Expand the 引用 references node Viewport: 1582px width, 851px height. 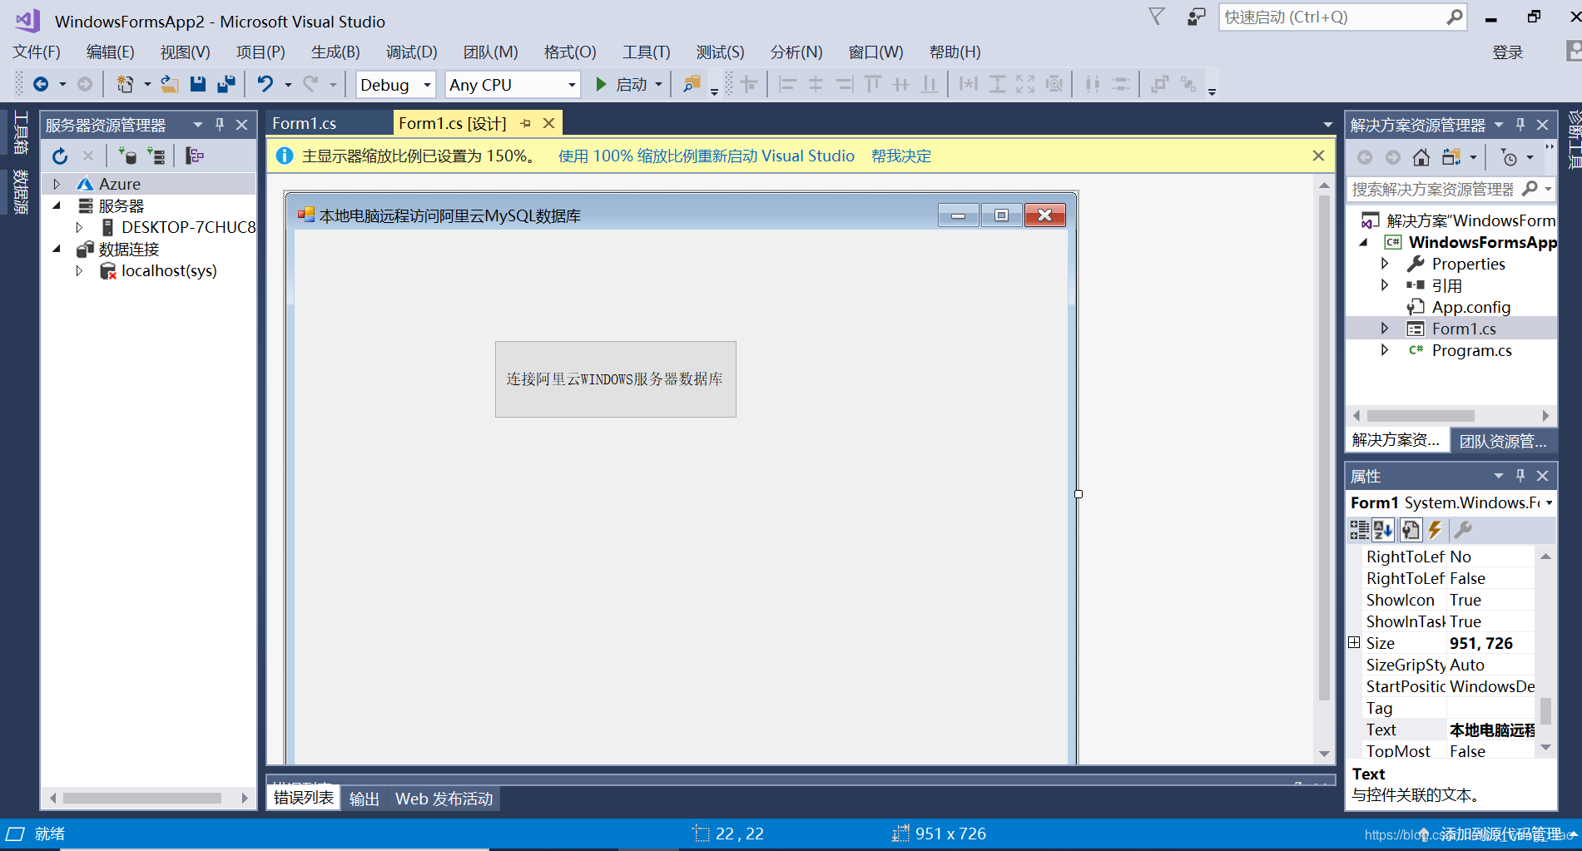pos(1385,285)
